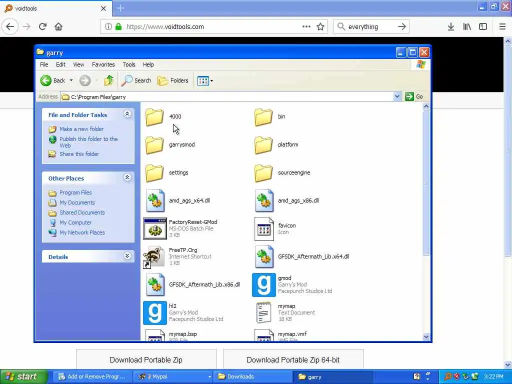Select FactoryReset-GMod batch file icon
Viewport: 512px width, 384px height.
tap(155, 228)
